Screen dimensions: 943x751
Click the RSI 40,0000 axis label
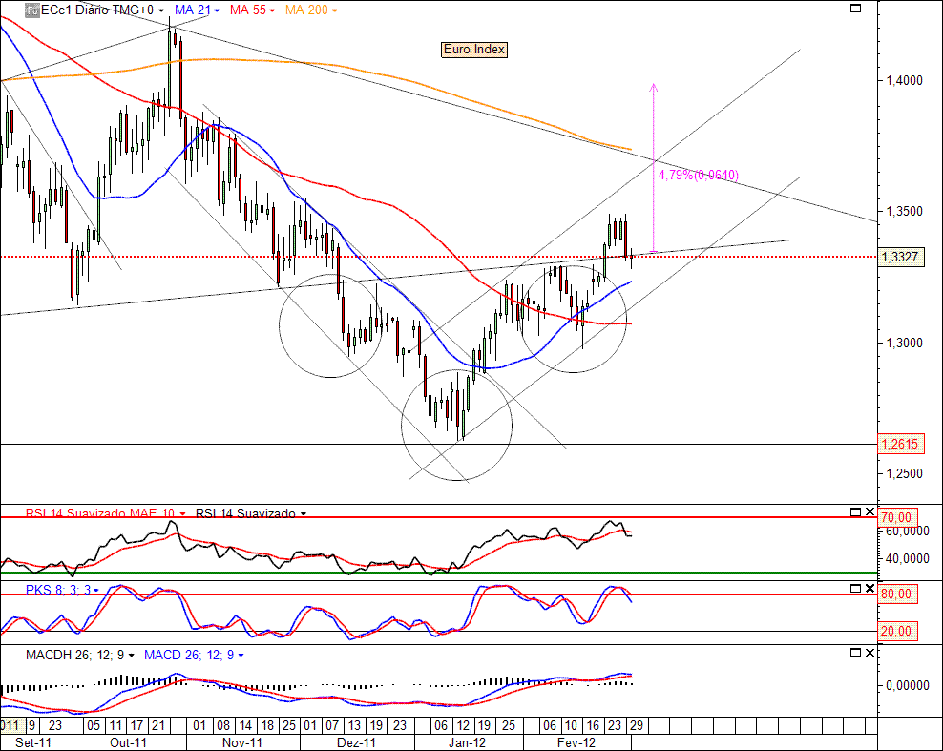coord(907,558)
